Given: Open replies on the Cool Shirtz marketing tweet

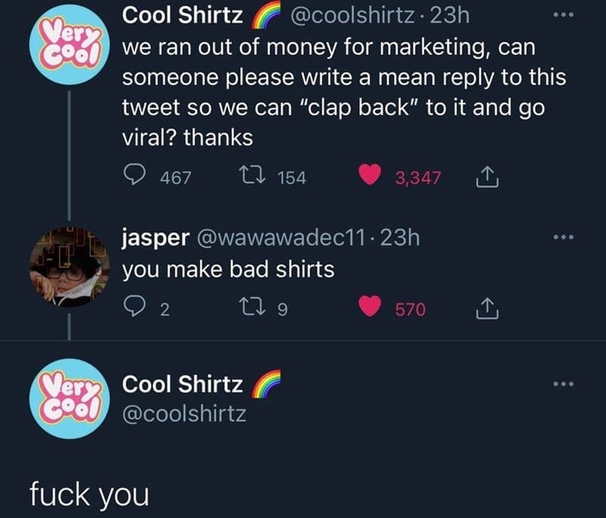Looking at the screenshot, I should coord(135,175).
